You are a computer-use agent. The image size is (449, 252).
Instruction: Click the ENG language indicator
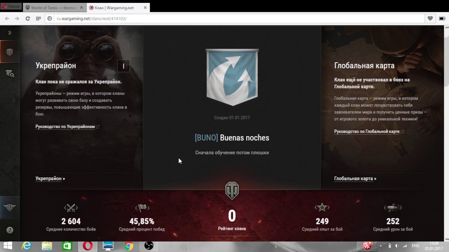click(415, 246)
